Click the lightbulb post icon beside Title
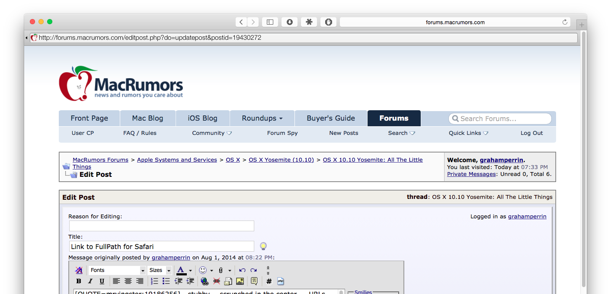Image resolution: width=611 pixels, height=294 pixels. point(263,246)
